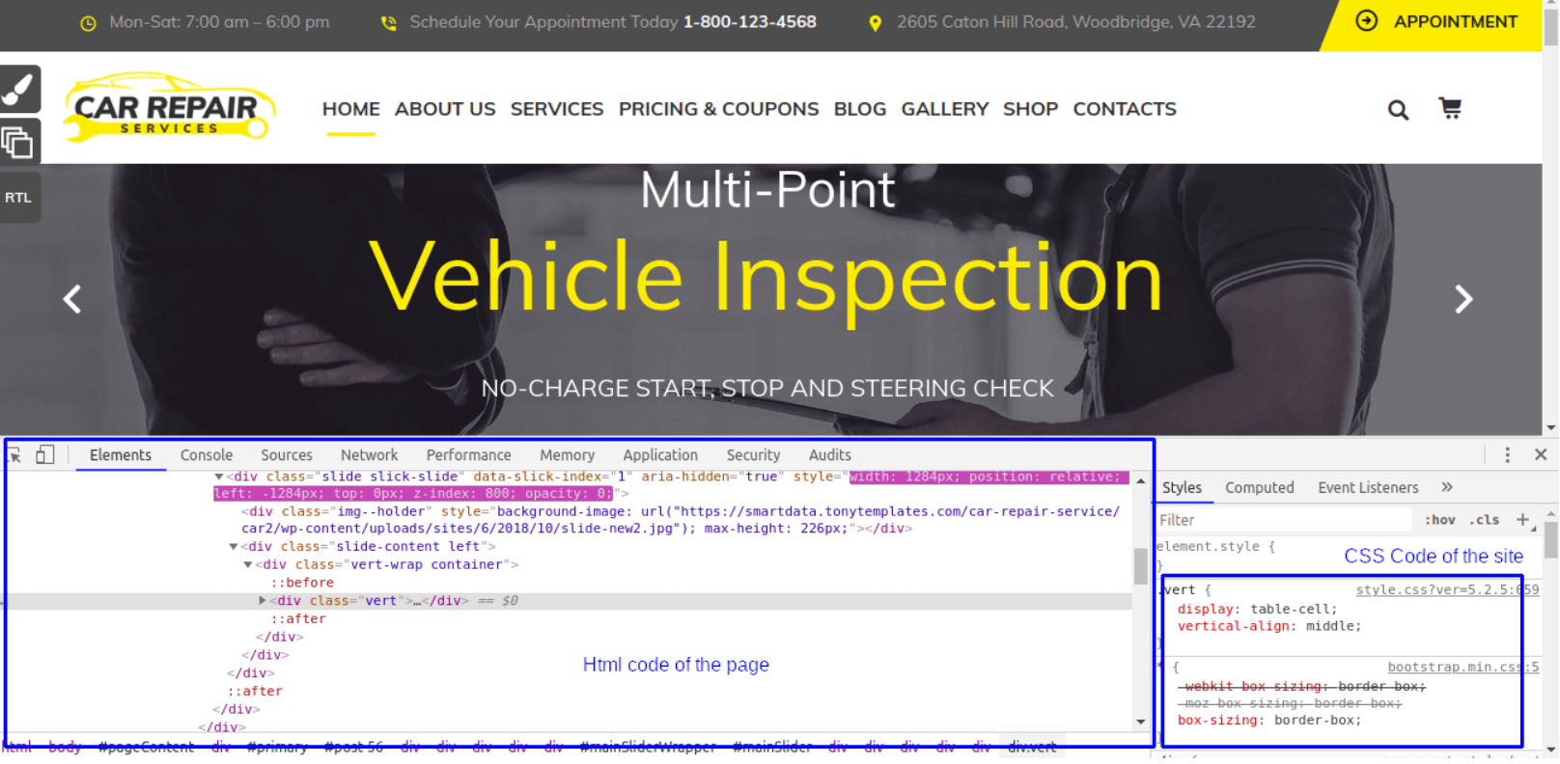Expand the div class vert node
The image size is (1560, 764).
(x=263, y=601)
